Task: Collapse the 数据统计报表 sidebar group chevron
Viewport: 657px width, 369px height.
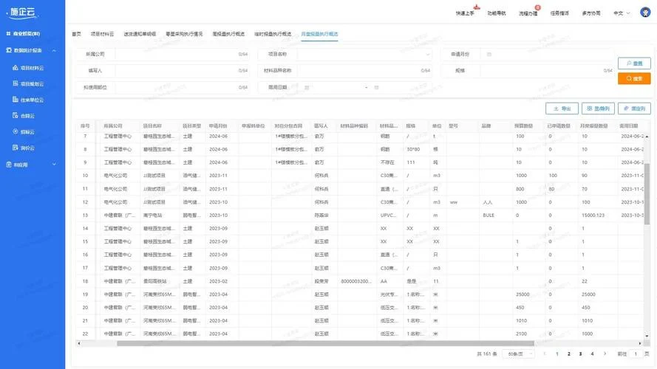Action: tap(55, 51)
